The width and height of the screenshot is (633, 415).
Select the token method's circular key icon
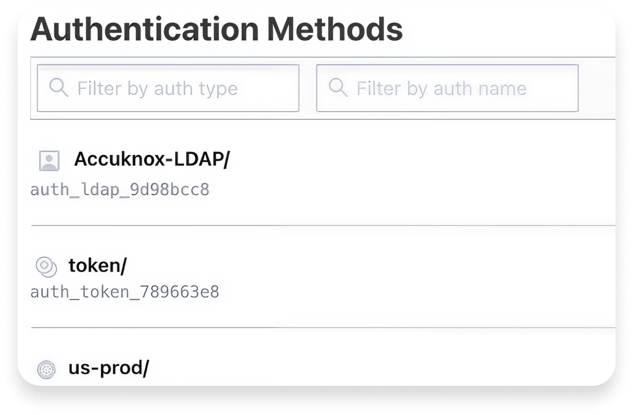[45, 267]
